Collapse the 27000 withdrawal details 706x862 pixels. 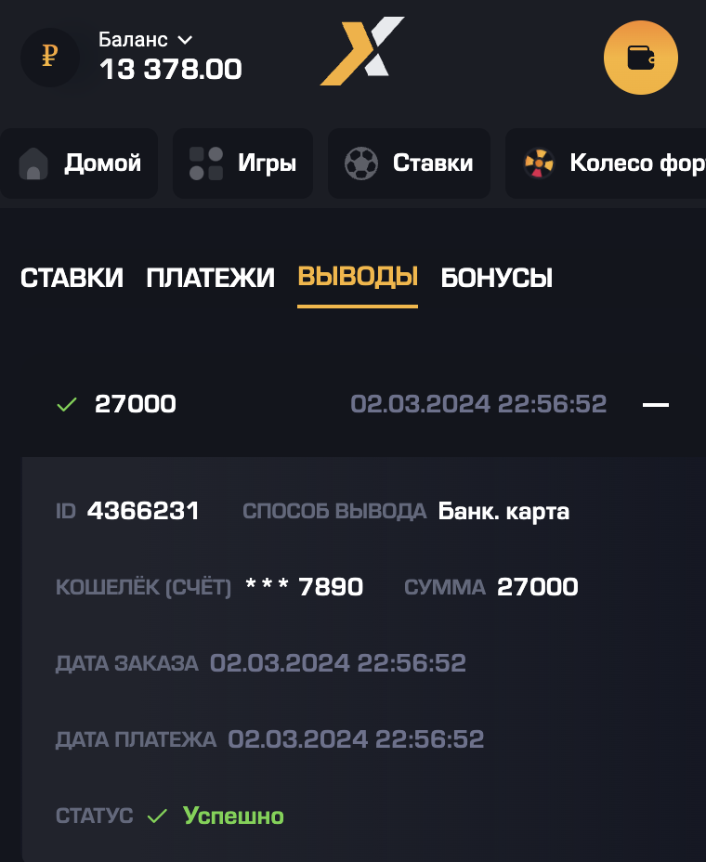[x=656, y=405]
